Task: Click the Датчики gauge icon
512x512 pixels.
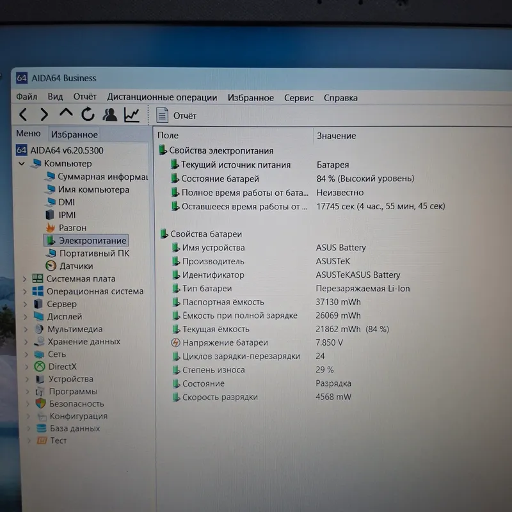Action: click(x=51, y=266)
